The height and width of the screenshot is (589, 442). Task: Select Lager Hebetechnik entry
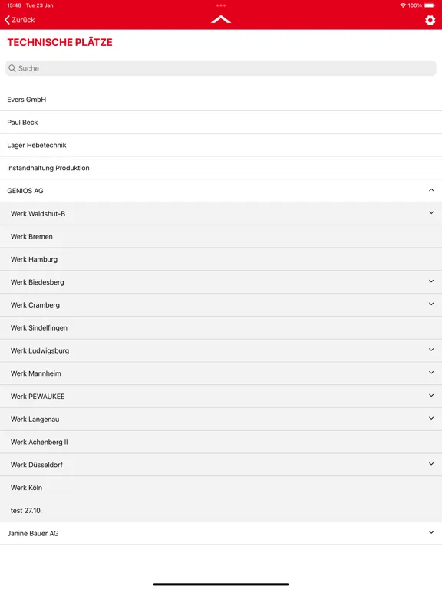[x=221, y=146]
